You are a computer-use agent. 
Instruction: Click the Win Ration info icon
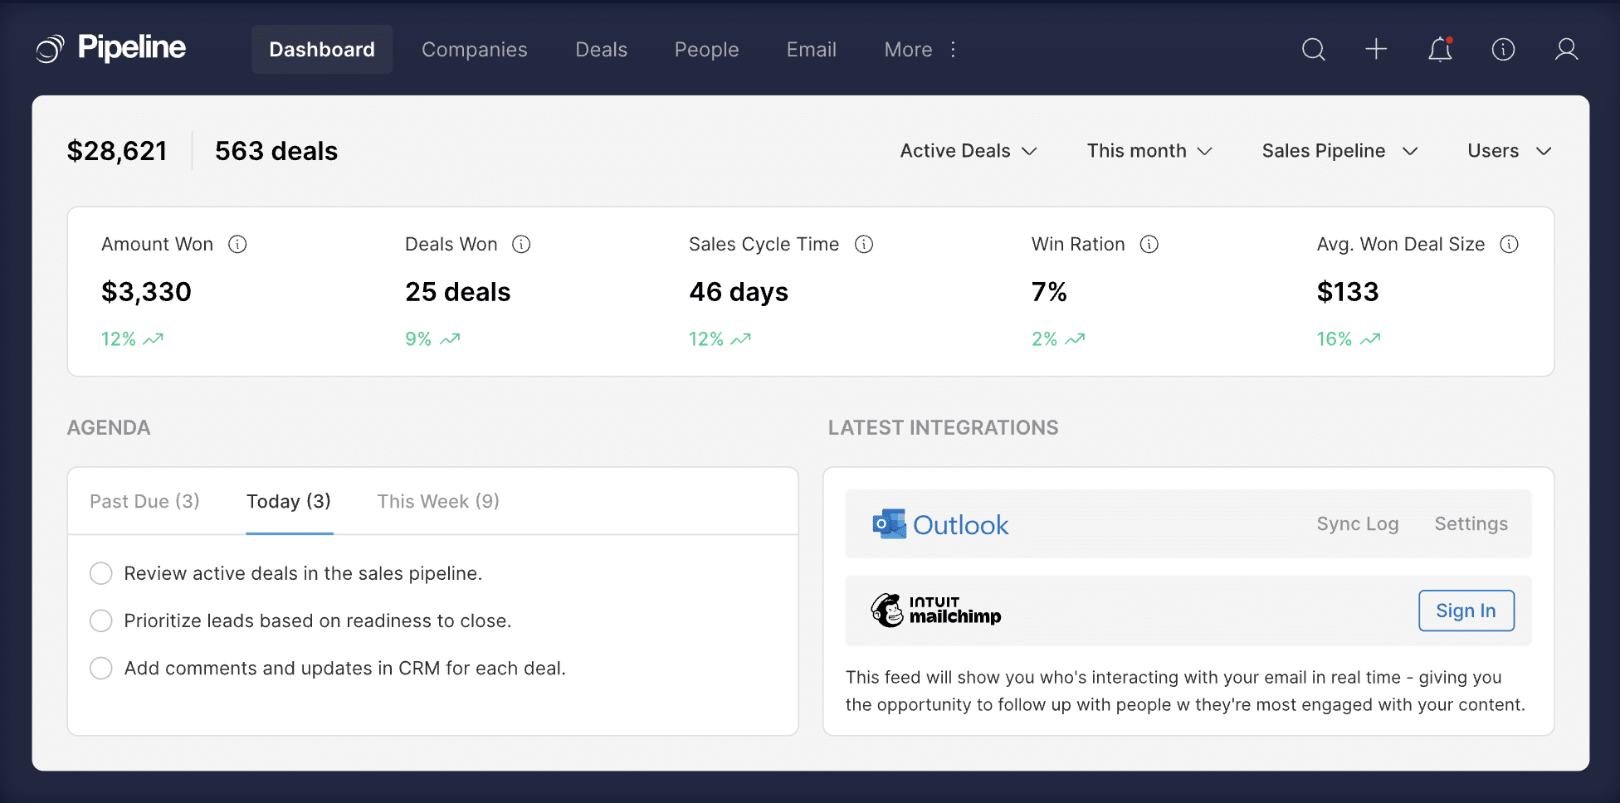point(1149,244)
